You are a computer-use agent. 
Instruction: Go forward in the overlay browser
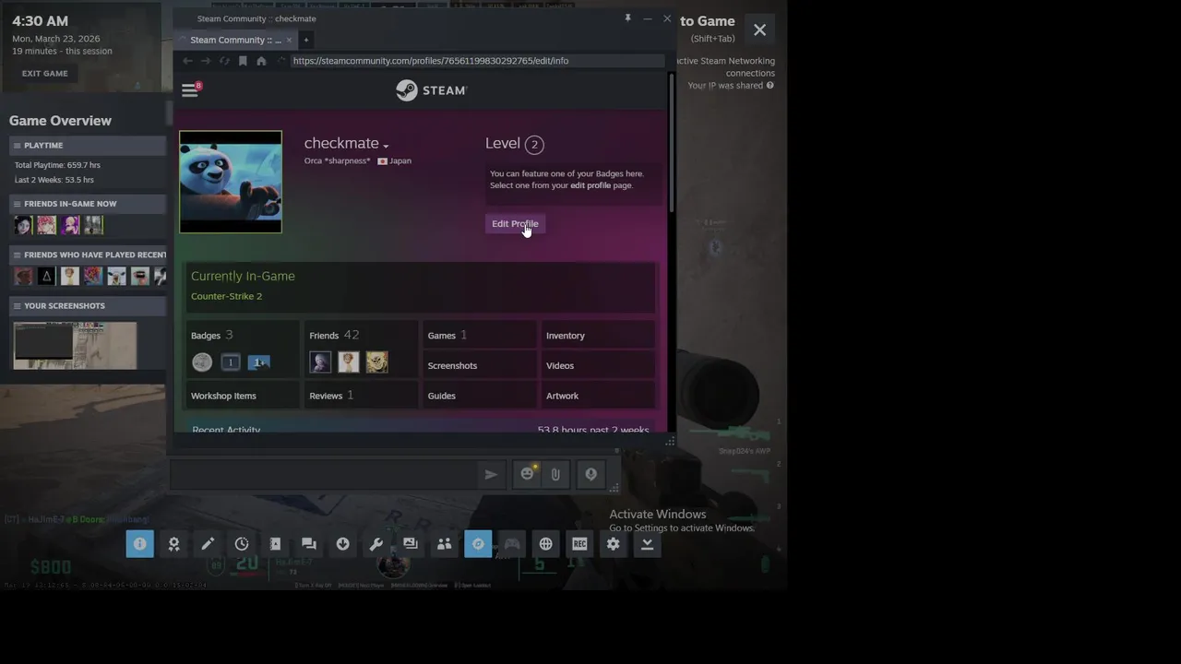point(206,61)
